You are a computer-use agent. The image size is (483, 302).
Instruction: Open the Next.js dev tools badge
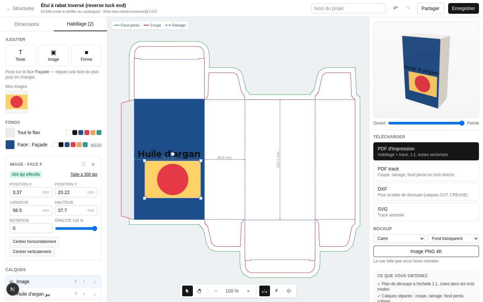[12, 289]
